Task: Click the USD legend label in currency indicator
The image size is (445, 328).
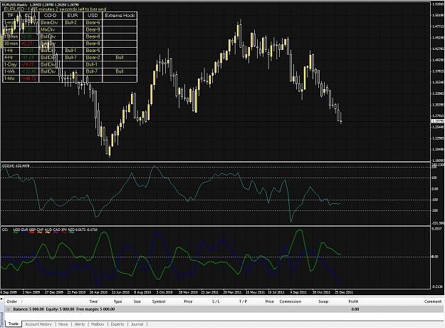Action: 16,230
